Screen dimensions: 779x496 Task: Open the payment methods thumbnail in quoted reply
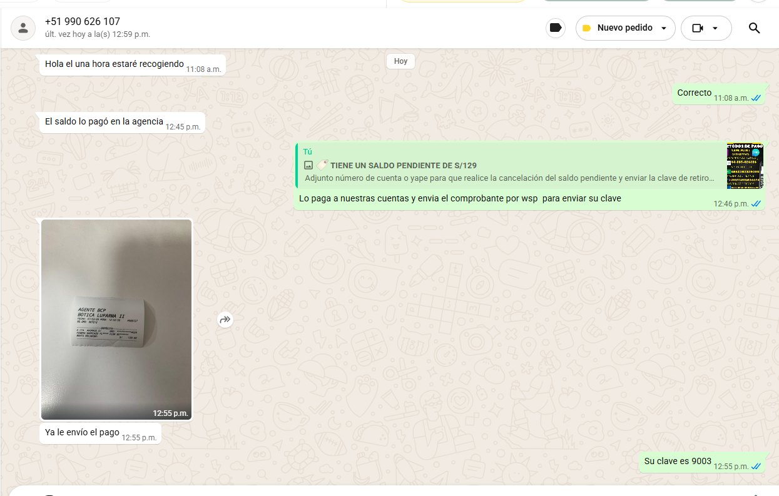[745, 166]
